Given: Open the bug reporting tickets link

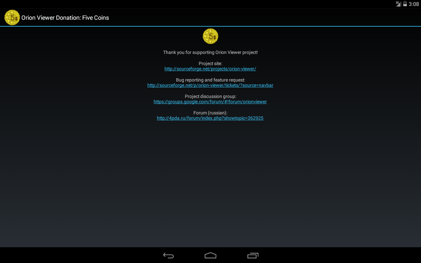Looking at the screenshot, I should click(x=210, y=85).
